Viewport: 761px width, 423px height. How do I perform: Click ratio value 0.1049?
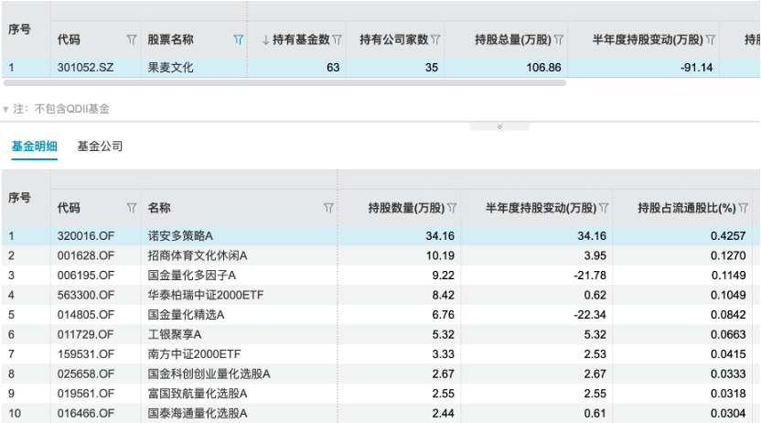728,295
